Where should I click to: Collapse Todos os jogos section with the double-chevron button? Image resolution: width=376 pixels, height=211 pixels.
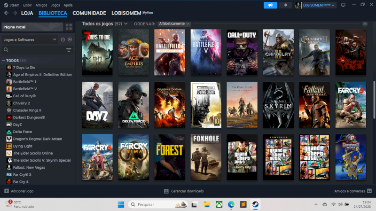pyautogui.click(x=365, y=23)
